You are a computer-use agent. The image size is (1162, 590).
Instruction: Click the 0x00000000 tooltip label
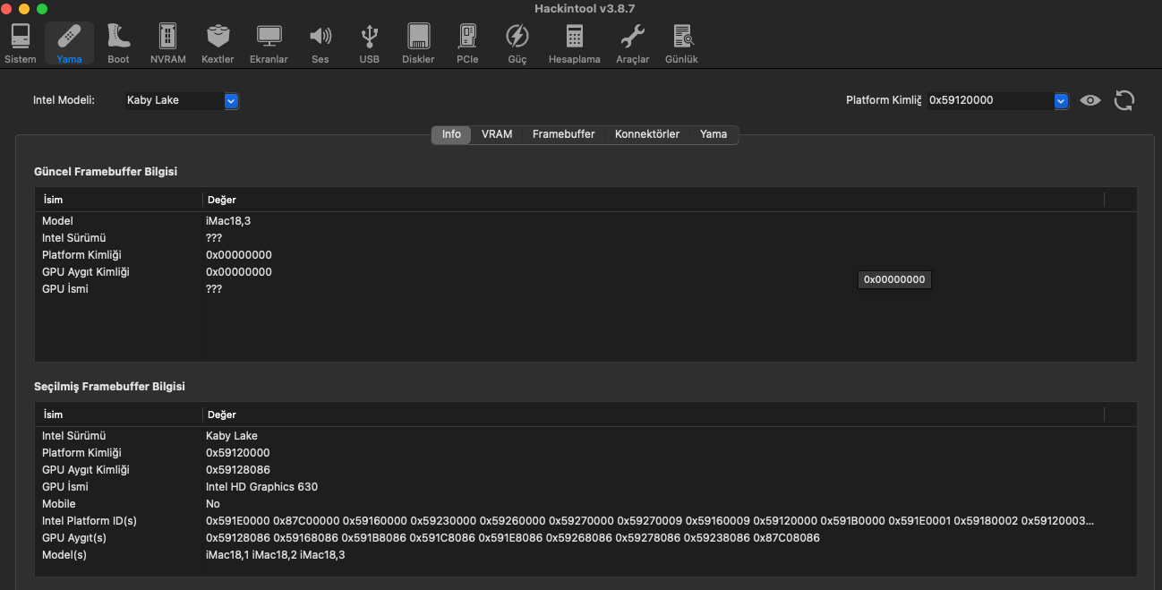[x=894, y=279]
